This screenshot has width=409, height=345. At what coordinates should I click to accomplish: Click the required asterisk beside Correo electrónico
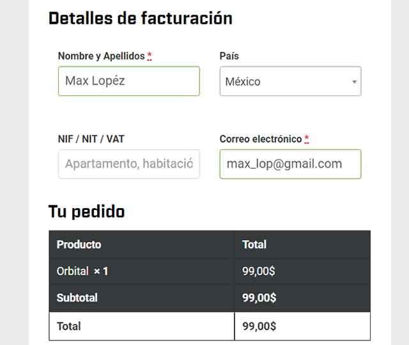(307, 139)
